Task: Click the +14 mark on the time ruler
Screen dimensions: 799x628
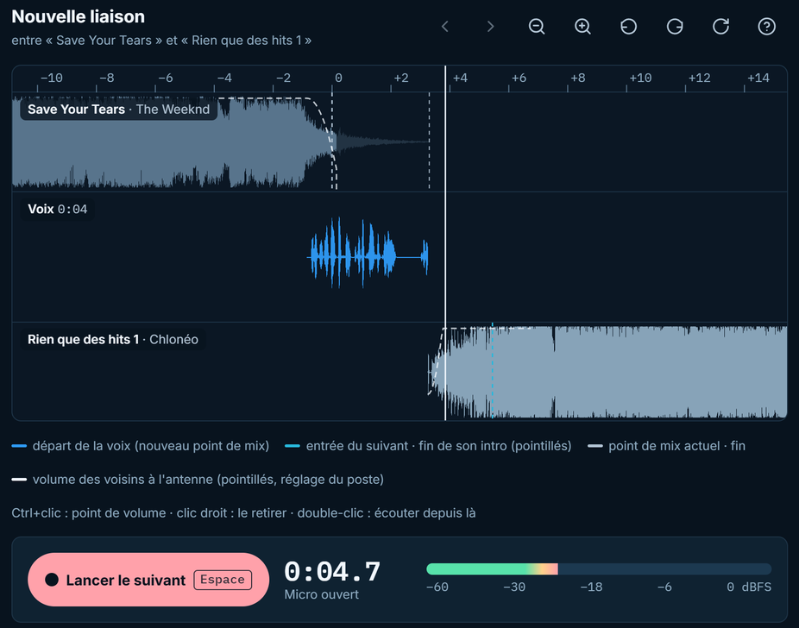Action: tap(758, 78)
